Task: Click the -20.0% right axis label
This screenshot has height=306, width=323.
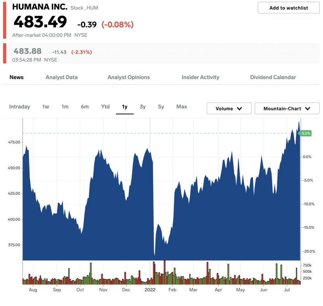Action: click(x=309, y=252)
